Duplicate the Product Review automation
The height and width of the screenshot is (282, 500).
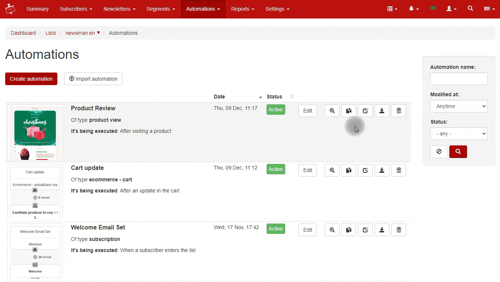coord(349,111)
